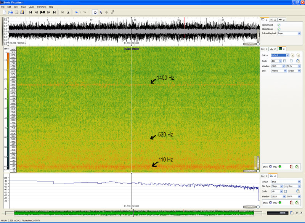Open the Edit menu
The image size is (305, 223).
pyautogui.click(x=9, y=7)
